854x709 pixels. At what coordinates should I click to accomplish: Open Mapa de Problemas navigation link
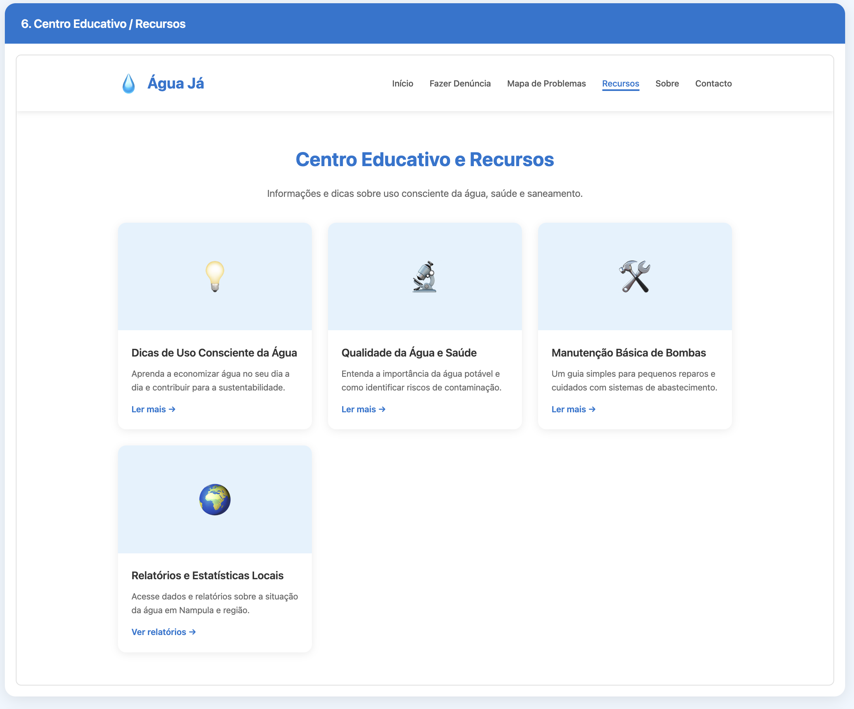click(546, 83)
